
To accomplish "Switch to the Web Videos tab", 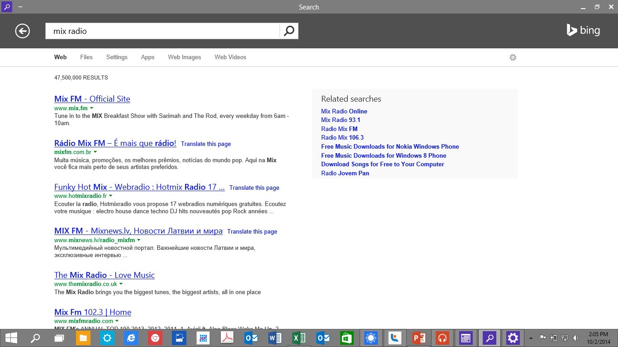I will pos(230,57).
